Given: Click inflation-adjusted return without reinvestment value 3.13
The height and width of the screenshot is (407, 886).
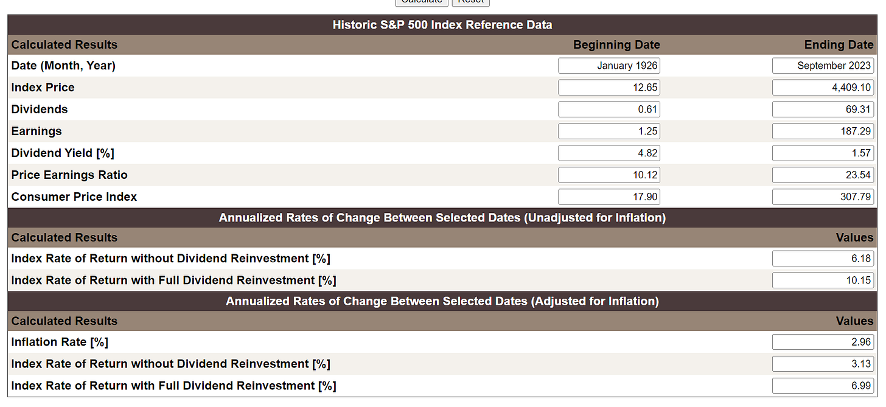Looking at the screenshot, I should coord(823,364).
